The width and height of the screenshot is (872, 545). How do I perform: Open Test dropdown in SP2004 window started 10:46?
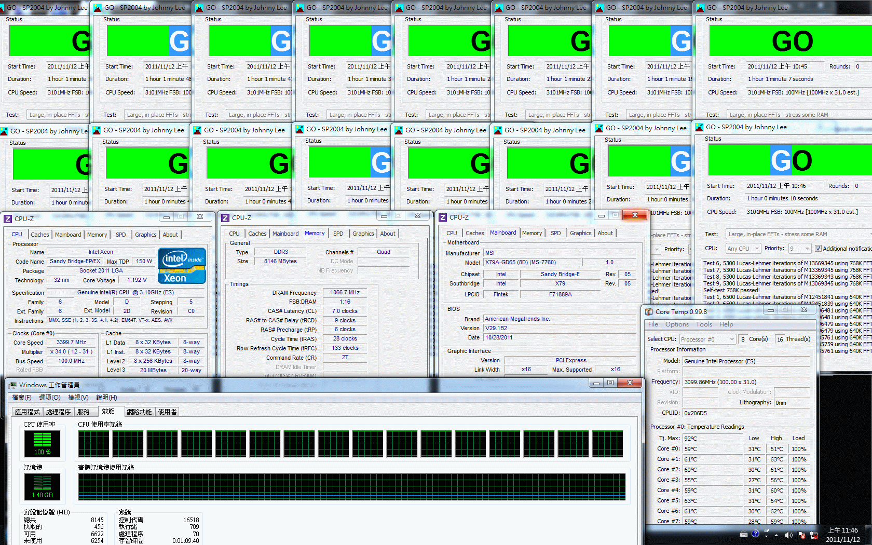coord(799,234)
